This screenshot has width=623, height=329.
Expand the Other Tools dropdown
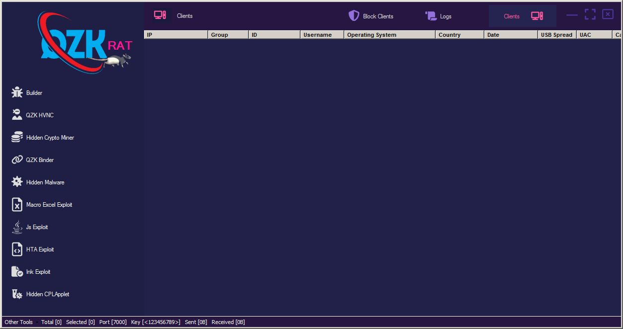pyautogui.click(x=21, y=322)
